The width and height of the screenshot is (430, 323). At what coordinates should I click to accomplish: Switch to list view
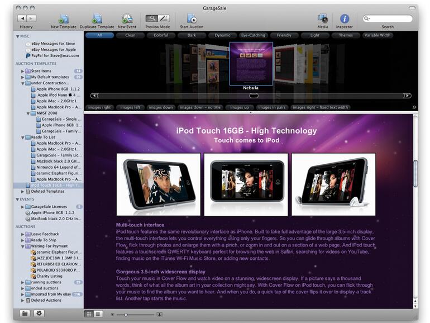[98, 314]
